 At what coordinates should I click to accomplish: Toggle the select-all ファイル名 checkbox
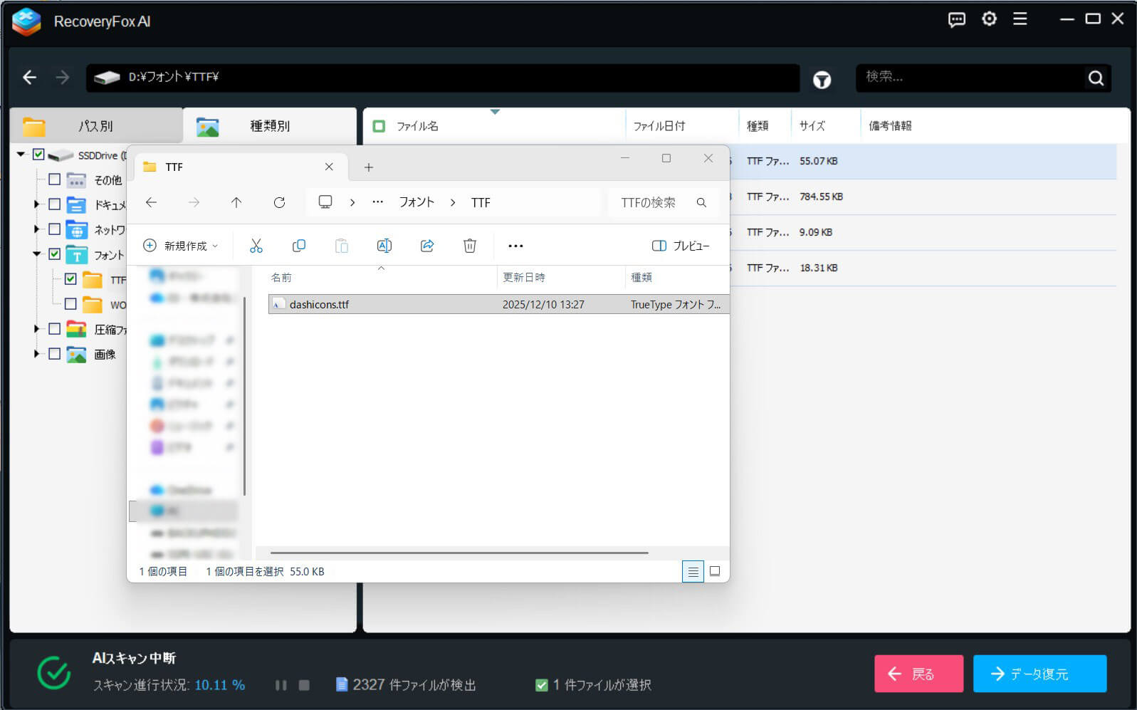(379, 126)
